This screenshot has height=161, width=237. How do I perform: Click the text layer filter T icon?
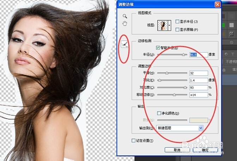pos(232,54)
